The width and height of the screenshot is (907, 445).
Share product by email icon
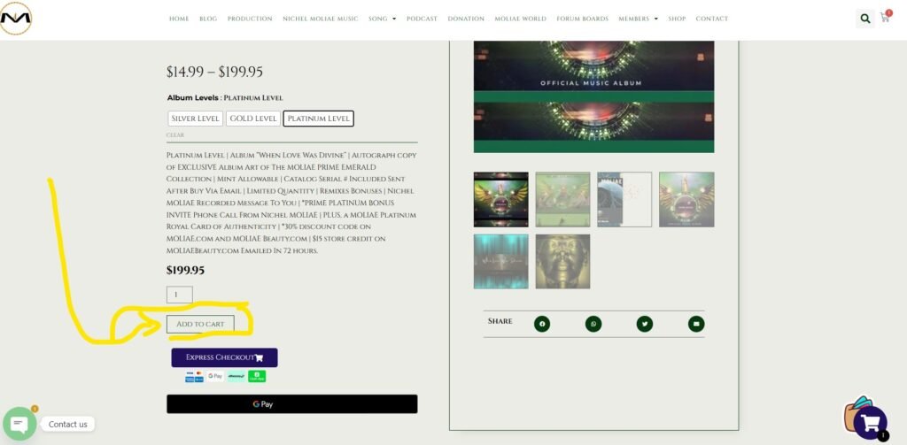coord(696,324)
